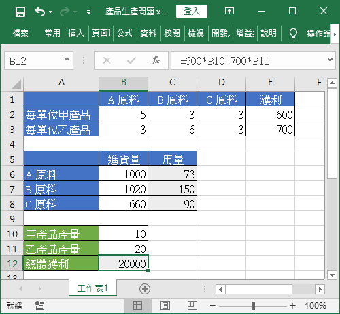Switch to the 資料 ribbon tab
Screen dimensions: 340x314
point(148,33)
